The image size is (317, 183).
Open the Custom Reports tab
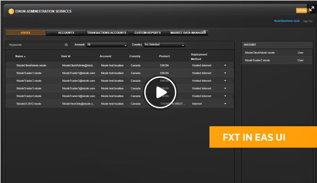tap(147, 33)
